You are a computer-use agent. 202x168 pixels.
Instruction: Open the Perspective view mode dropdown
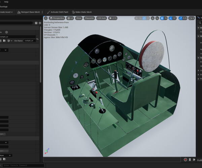tap(57, 18)
